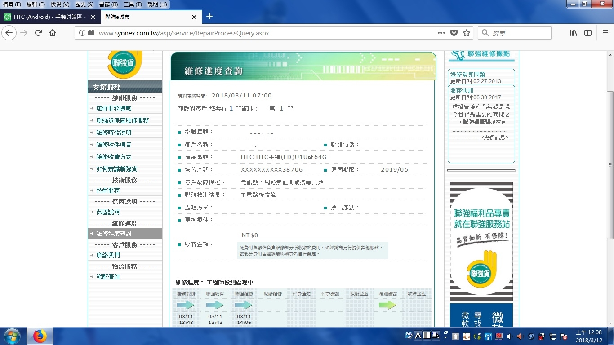Click the 檢測確認 progress step arrow
Screen dimensions: 614x345
click(x=388, y=305)
